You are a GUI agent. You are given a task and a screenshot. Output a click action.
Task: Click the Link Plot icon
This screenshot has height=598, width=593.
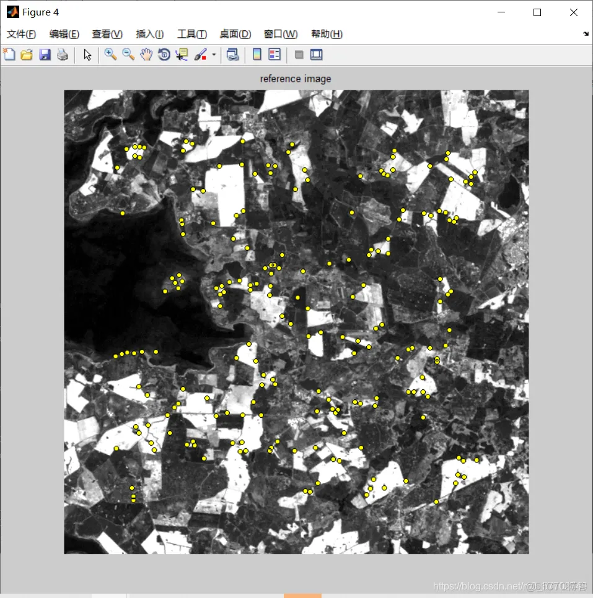232,54
